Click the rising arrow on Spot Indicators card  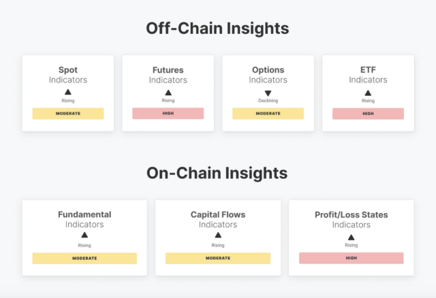click(68, 92)
